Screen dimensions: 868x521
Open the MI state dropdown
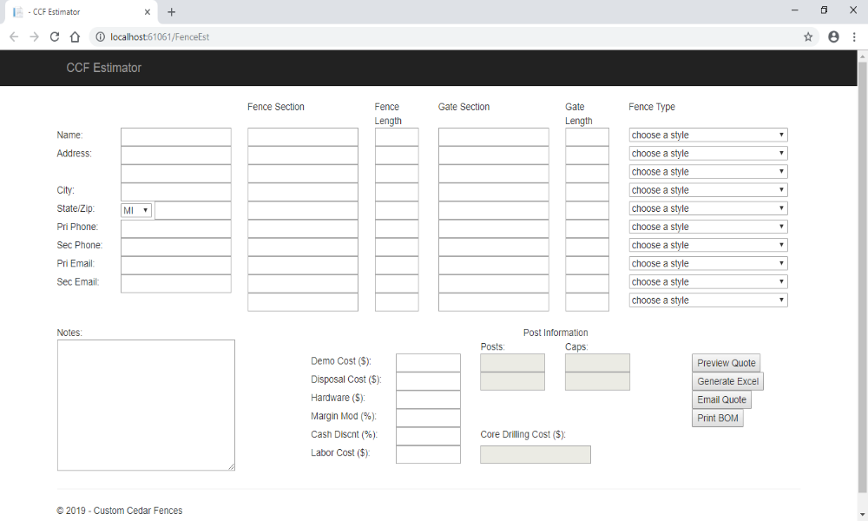pos(136,210)
